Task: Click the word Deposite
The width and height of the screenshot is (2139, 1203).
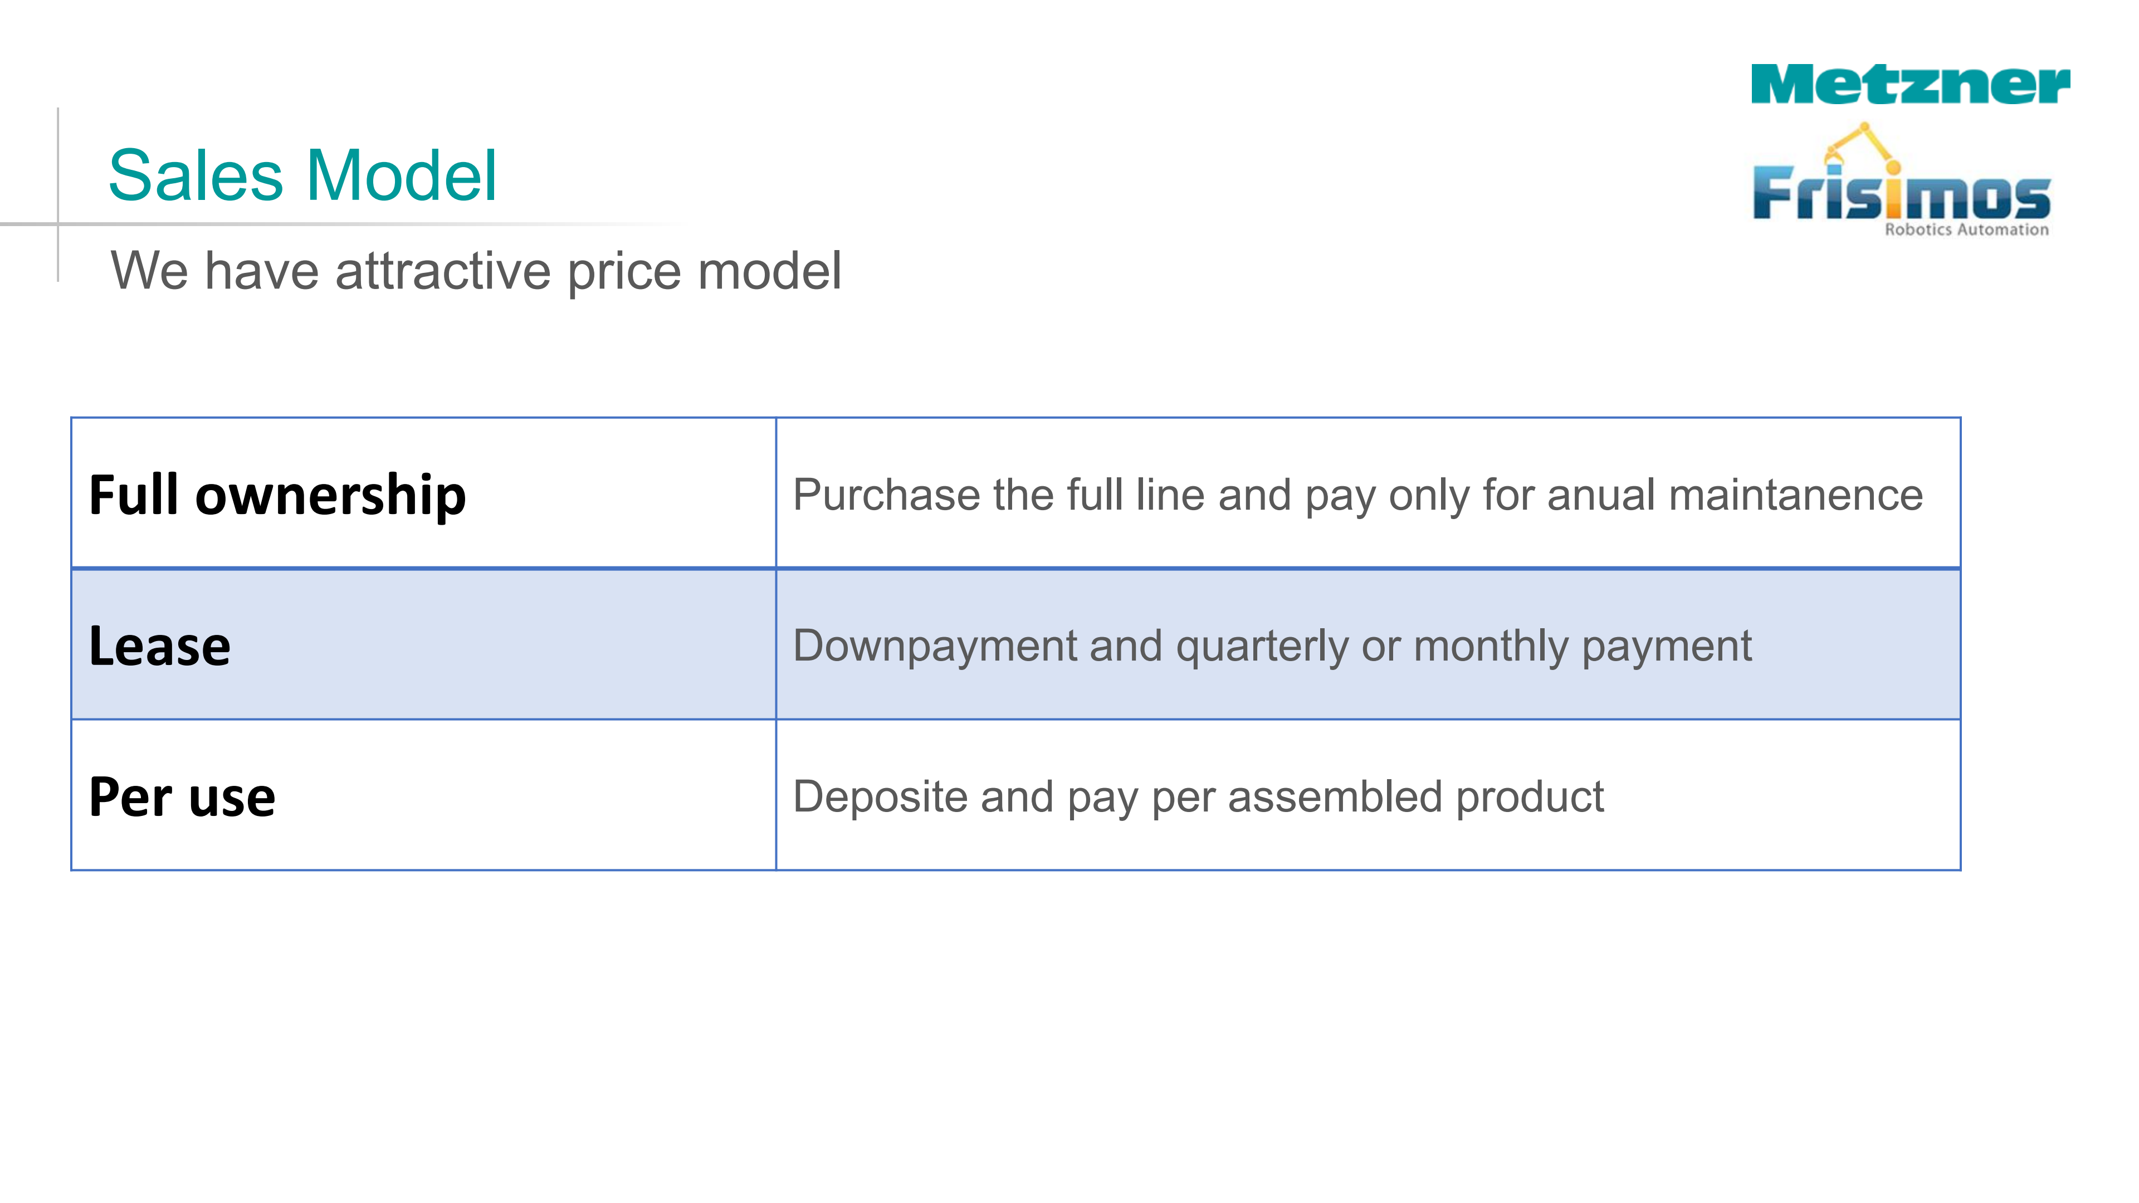Action: (880, 797)
